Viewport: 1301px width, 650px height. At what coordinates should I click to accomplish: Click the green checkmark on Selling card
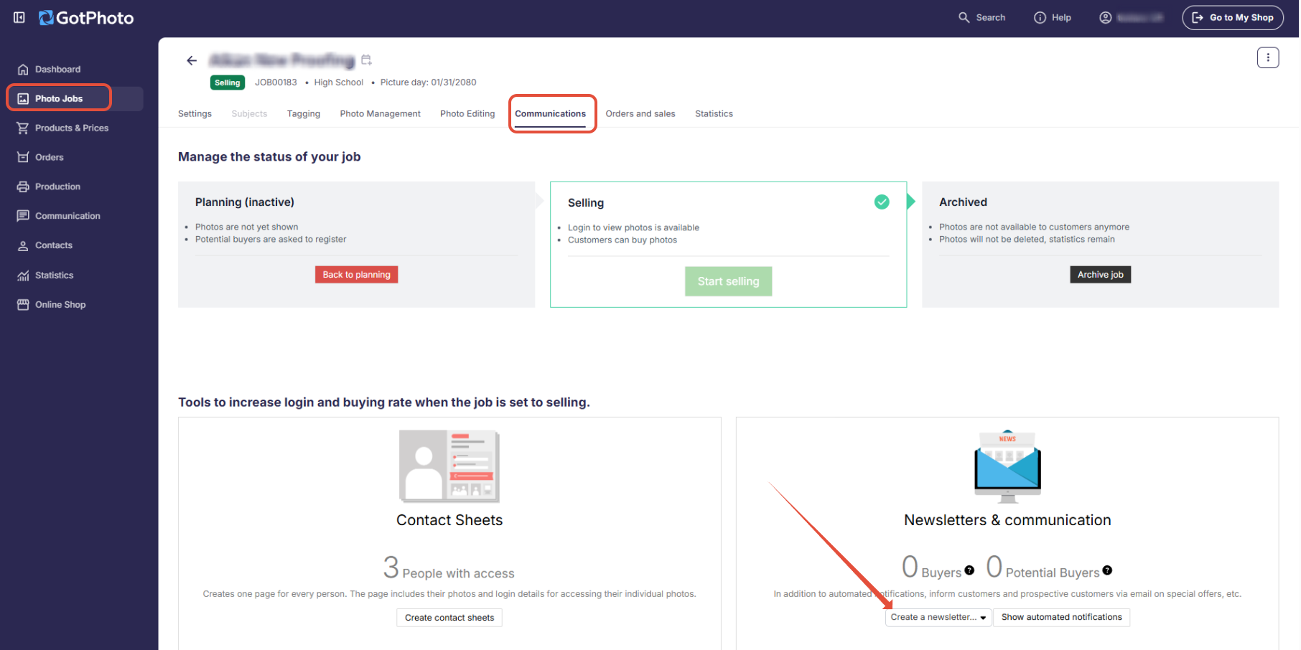(882, 202)
